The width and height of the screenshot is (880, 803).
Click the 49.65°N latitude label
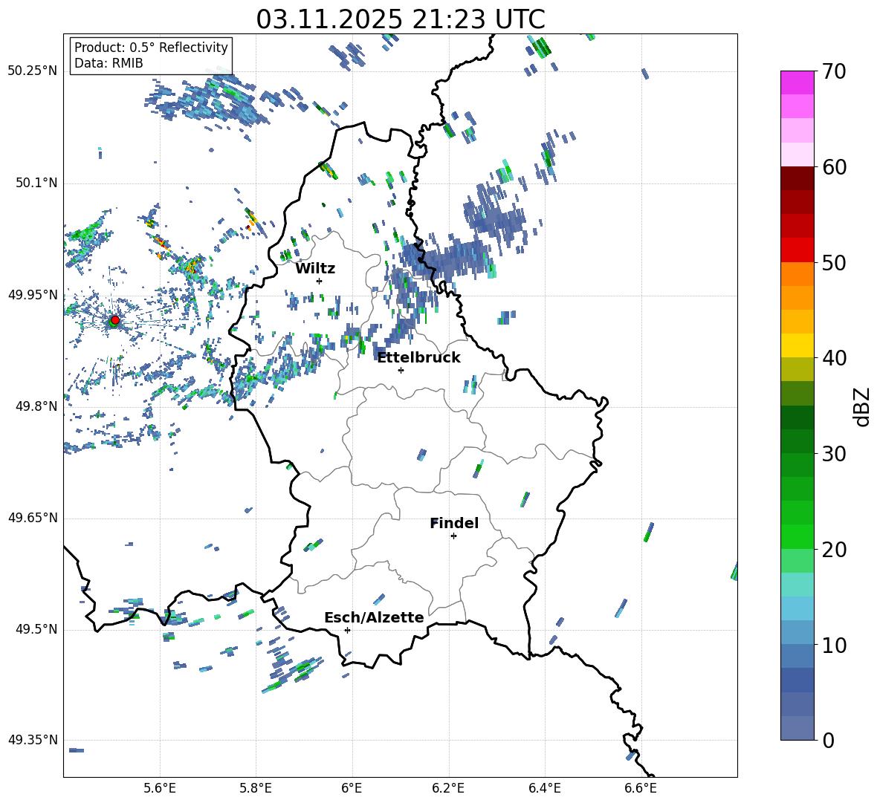point(33,518)
